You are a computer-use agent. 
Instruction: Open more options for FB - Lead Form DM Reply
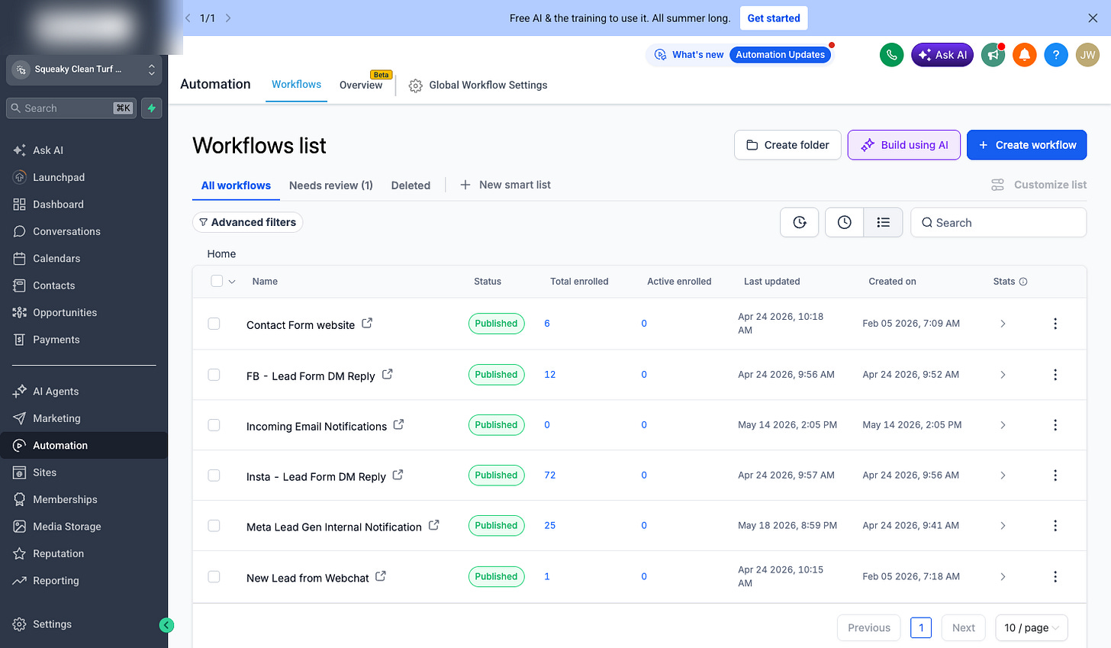click(x=1055, y=375)
